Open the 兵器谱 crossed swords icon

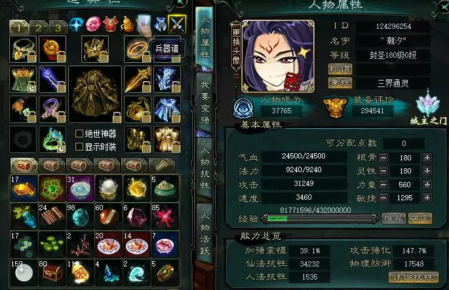click(177, 24)
